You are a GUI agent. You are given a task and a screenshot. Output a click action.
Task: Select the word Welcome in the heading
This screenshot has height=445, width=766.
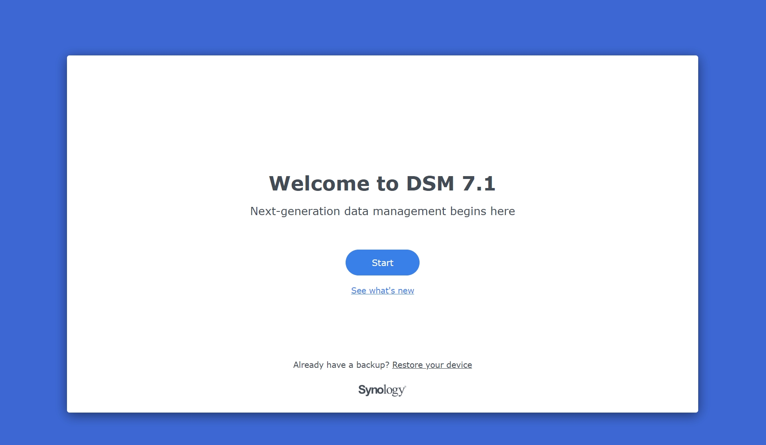[319, 183]
